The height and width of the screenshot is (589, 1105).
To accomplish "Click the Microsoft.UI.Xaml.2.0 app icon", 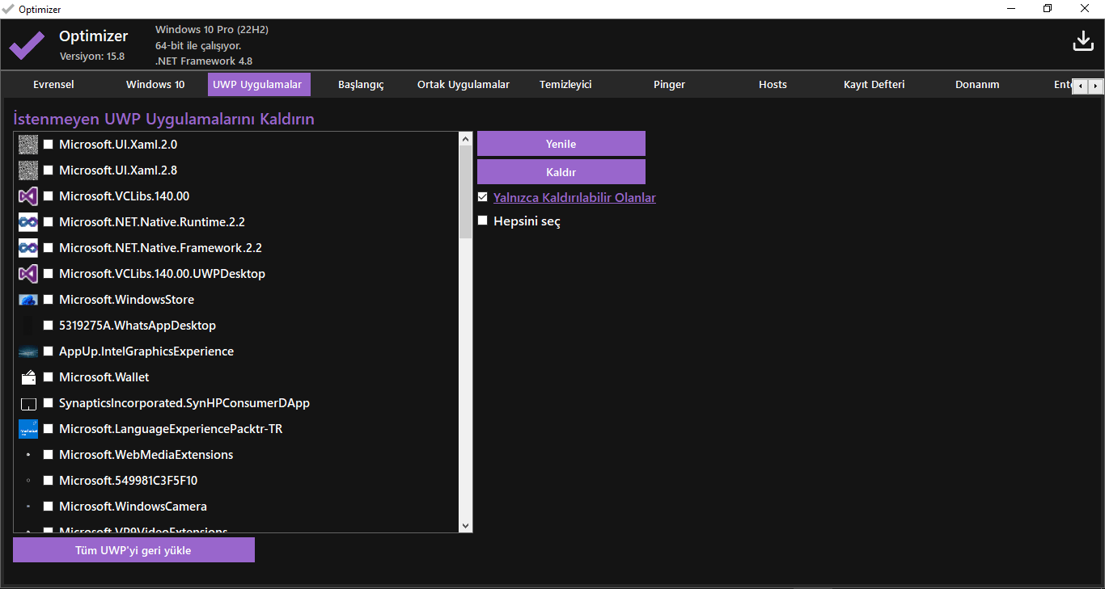I will coord(28,145).
